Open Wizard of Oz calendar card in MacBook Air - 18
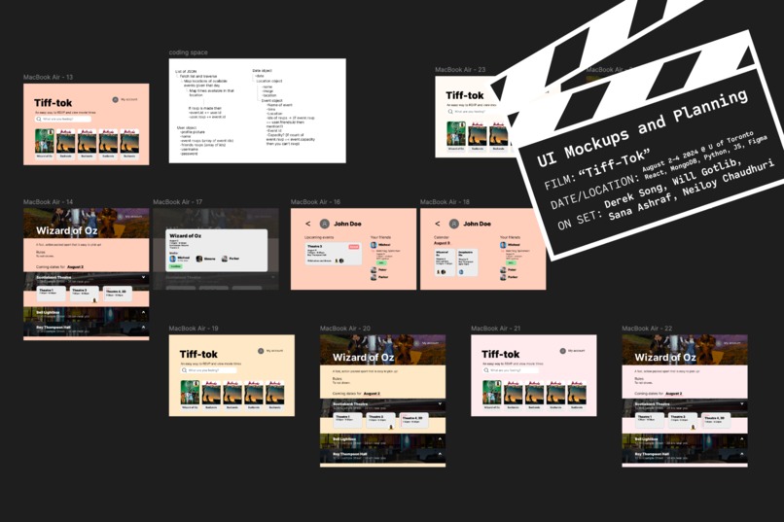784x522 pixels. (444, 262)
